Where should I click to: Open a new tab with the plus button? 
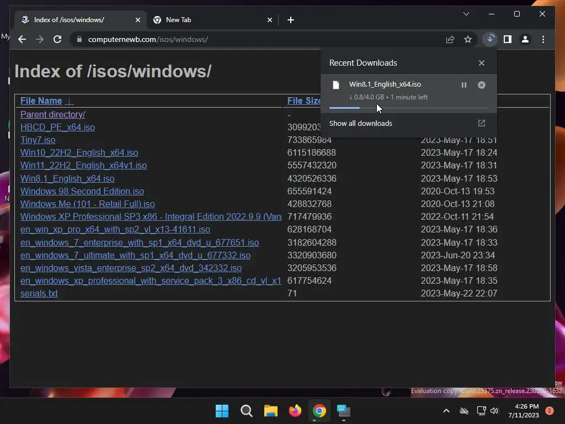coord(291,20)
